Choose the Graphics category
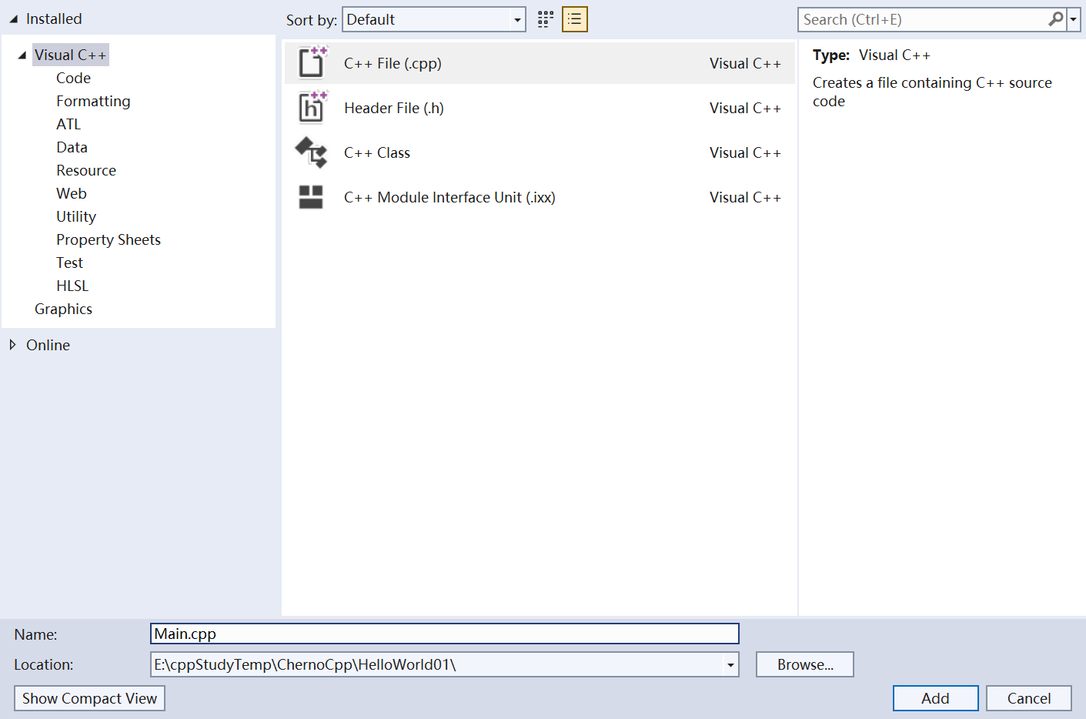 [x=63, y=309]
